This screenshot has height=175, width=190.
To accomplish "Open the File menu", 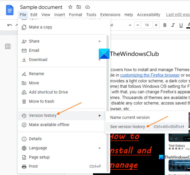I will point(23,15).
